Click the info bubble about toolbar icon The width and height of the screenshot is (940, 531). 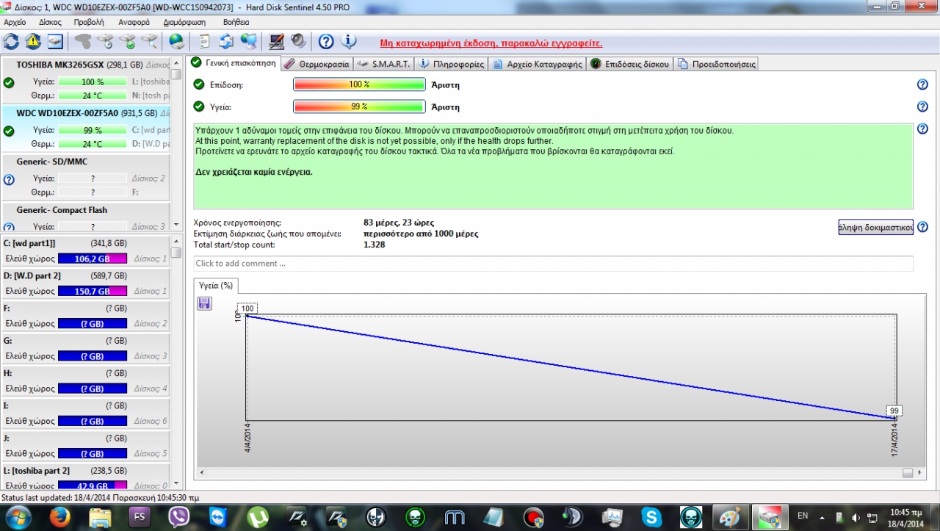(348, 41)
